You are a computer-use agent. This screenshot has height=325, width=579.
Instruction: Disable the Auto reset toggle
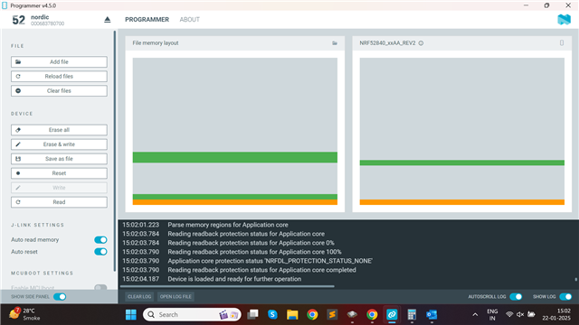click(100, 252)
